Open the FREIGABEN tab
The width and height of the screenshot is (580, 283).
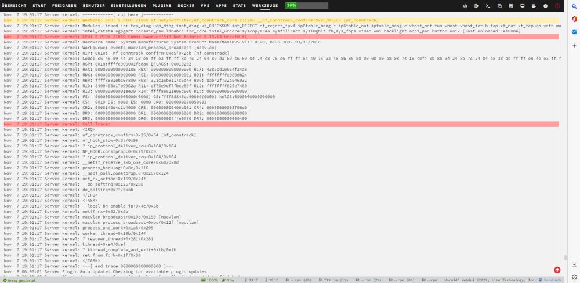click(x=64, y=6)
